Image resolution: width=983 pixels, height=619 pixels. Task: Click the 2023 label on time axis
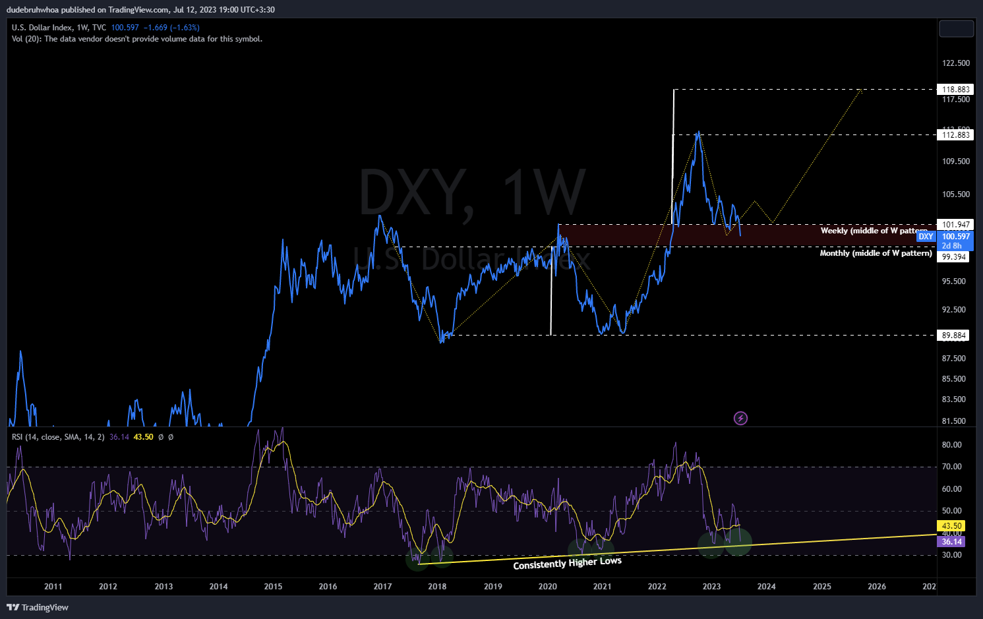tap(711, 587)
